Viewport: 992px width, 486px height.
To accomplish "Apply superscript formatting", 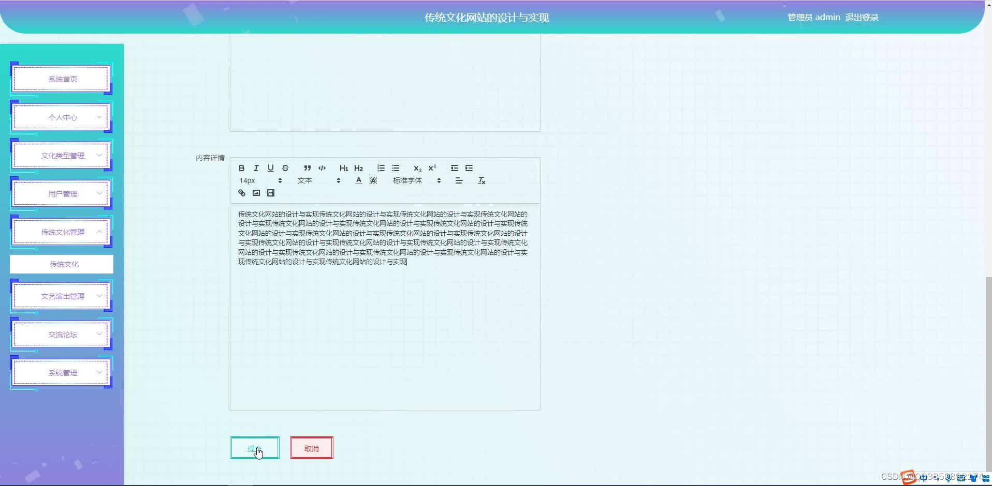I will point(432,168).
